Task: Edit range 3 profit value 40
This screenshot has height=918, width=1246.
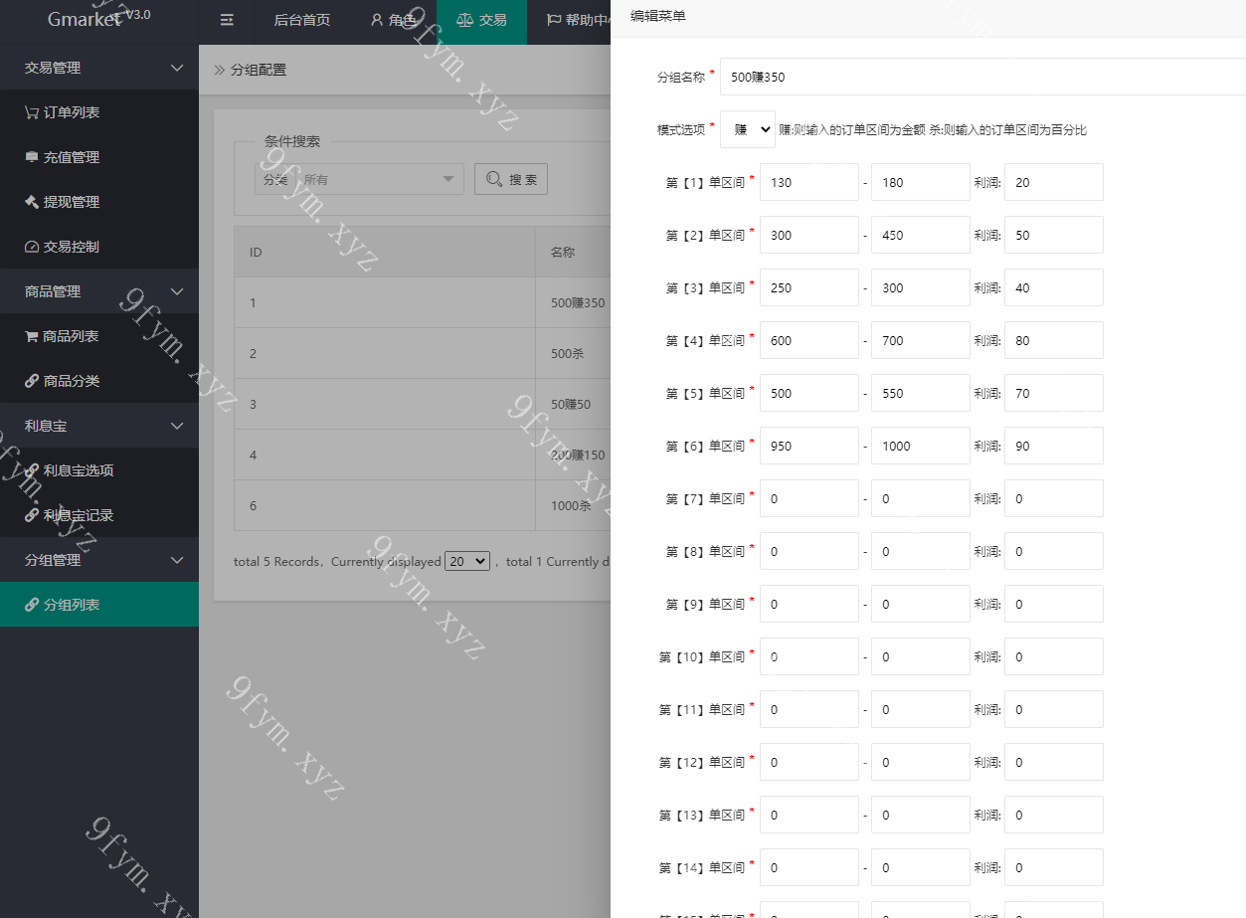Action: [1054, 287]
